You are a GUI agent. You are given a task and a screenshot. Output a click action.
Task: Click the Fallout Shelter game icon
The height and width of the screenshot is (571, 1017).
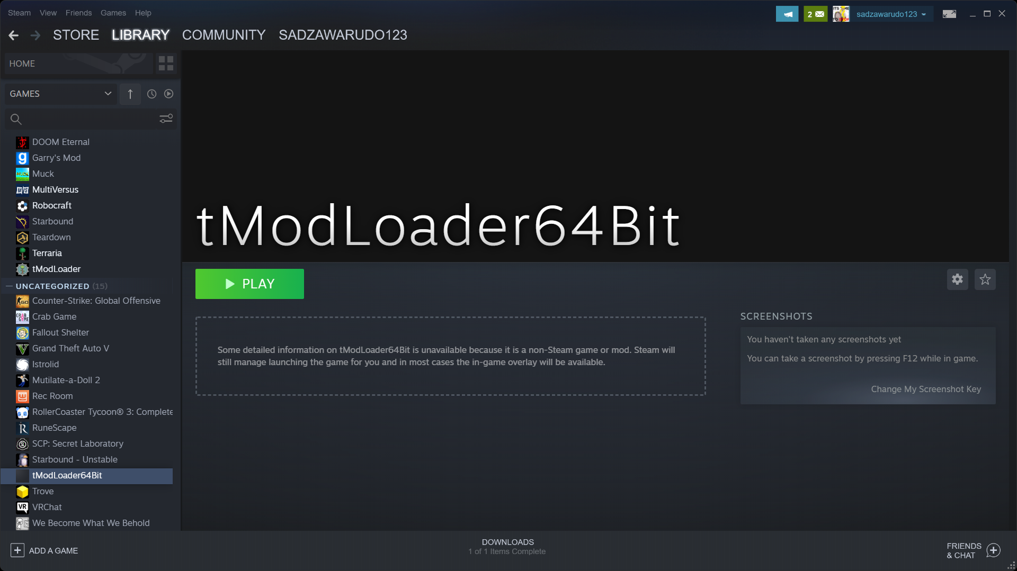[x=22, y=333]
